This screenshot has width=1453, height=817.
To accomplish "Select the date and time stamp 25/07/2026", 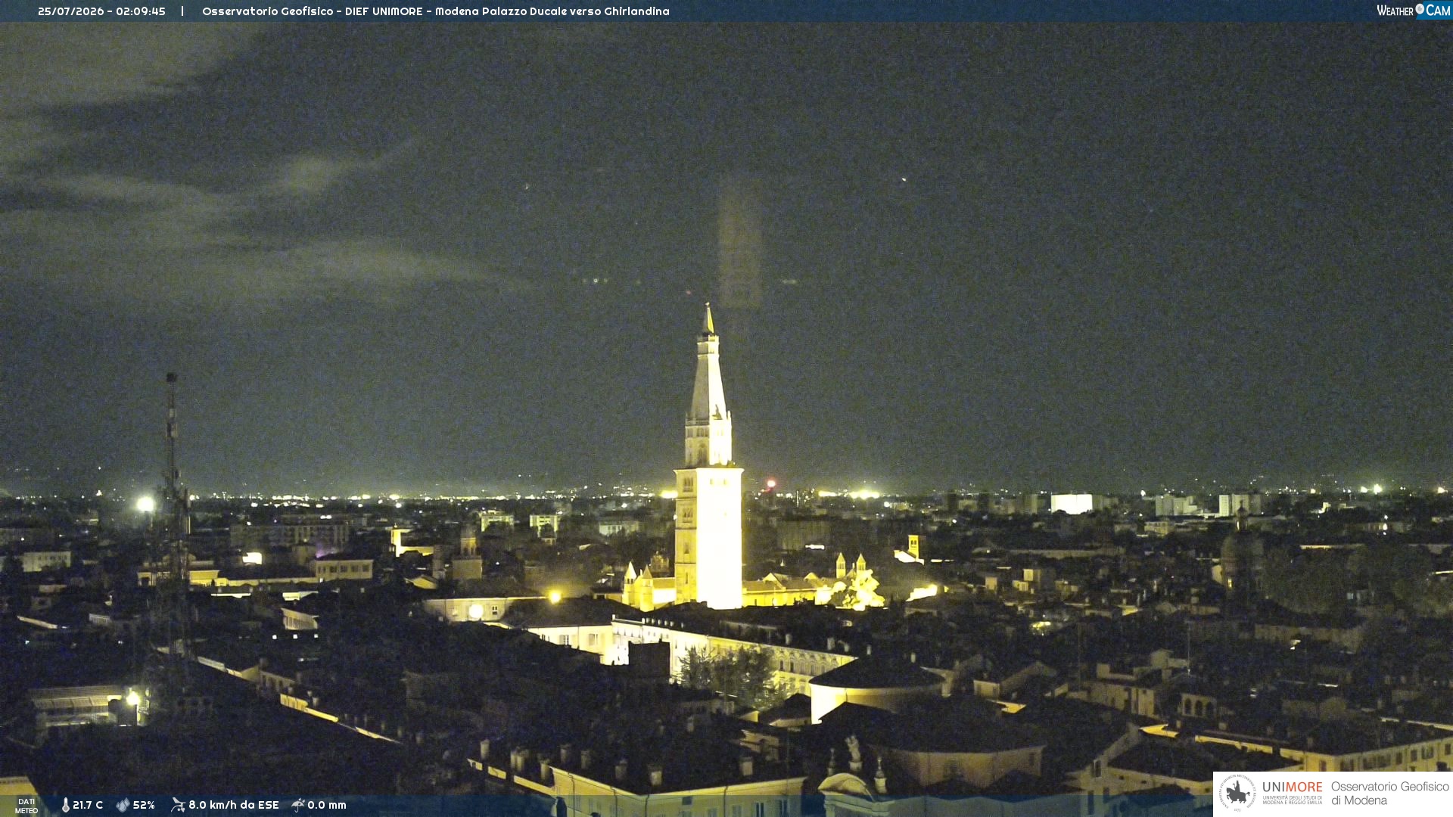I will click(101, 11).
